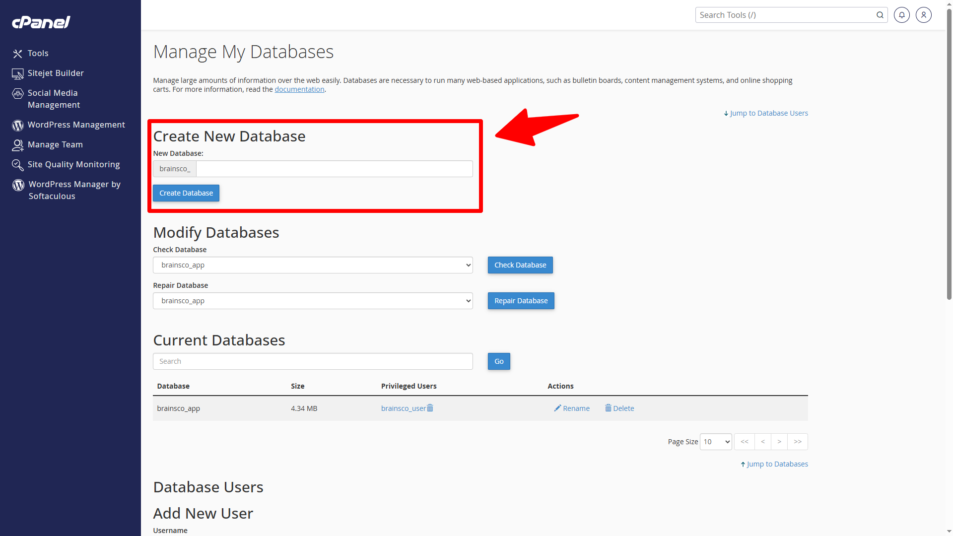This screenshot has height=536, width=953.
Task: Focus the New Database name field
Action: 335,169
